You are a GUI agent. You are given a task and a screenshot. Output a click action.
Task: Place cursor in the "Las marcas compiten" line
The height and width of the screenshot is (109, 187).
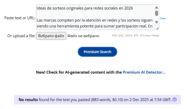pos(95,20)
